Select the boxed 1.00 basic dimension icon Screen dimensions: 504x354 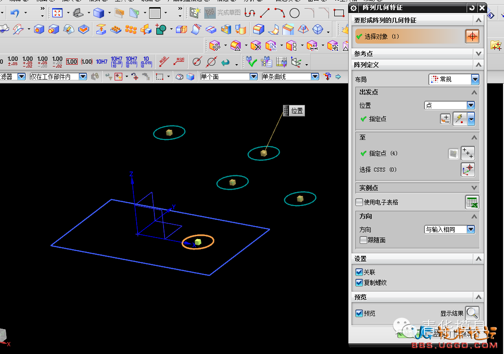click(71, 62)
